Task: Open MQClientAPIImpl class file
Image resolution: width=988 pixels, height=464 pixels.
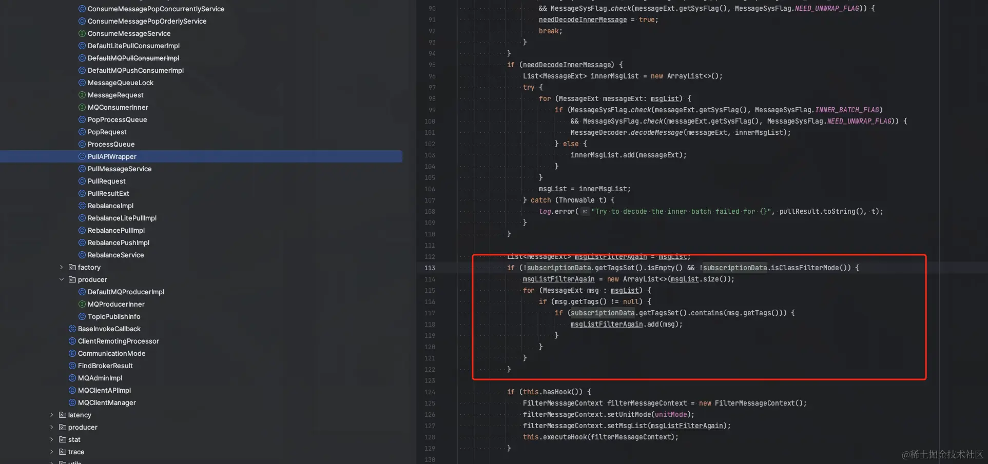Action: pyautogui.click(x=105, y=390)
